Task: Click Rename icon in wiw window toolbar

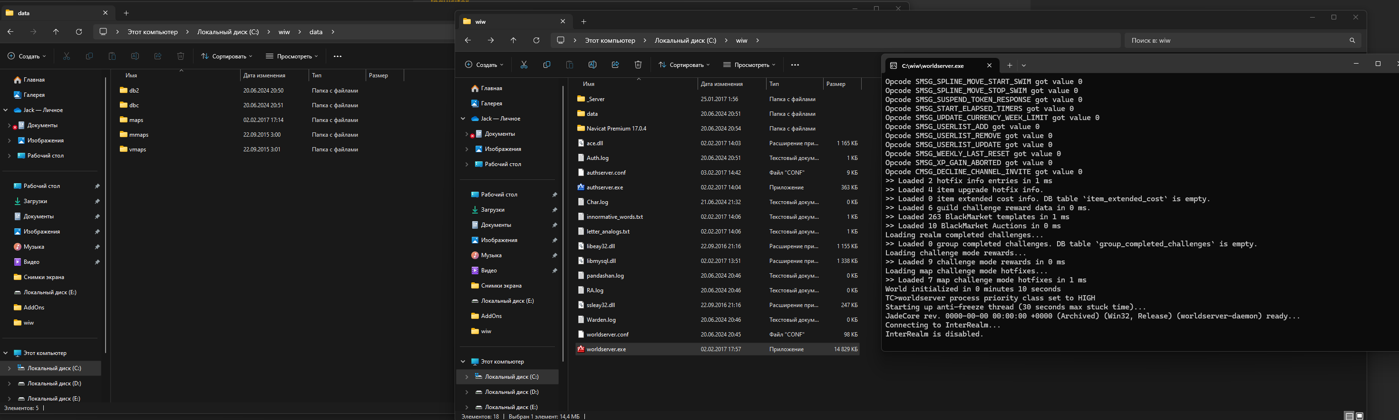Action: point(593,65)
